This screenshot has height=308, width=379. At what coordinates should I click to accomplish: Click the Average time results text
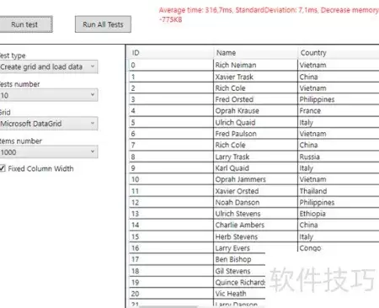(269, 14)
